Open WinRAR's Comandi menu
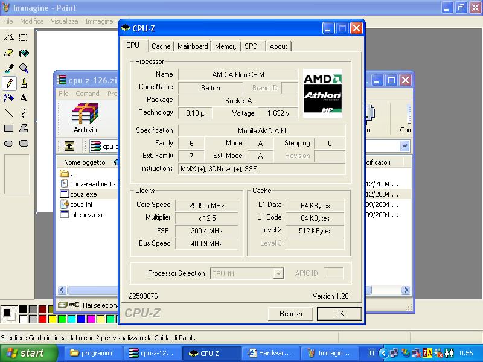 88,94
